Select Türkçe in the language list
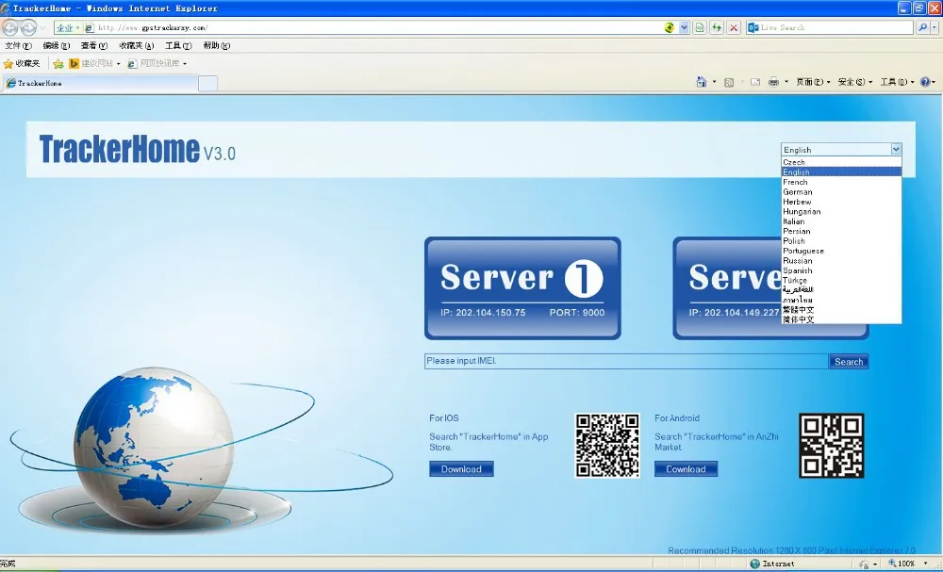The width and height of the screenshot is (943, 572). (x=841, y=281)
